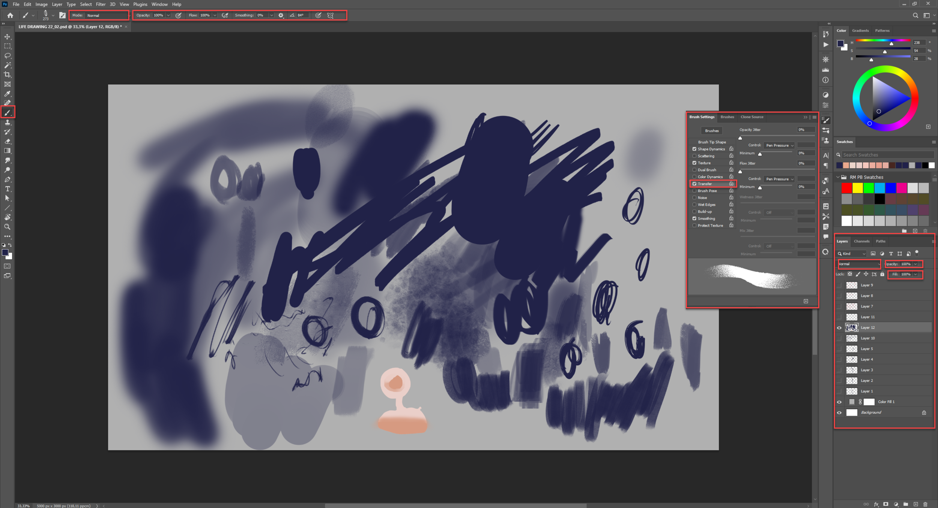
Task: Select the Lasso tool
Action: tap(8, 56)
